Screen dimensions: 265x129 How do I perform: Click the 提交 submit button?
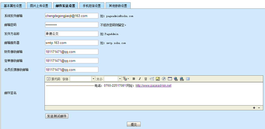pos(134,125)
